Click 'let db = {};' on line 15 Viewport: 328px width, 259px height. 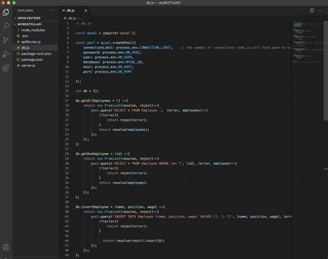(87, 91)
